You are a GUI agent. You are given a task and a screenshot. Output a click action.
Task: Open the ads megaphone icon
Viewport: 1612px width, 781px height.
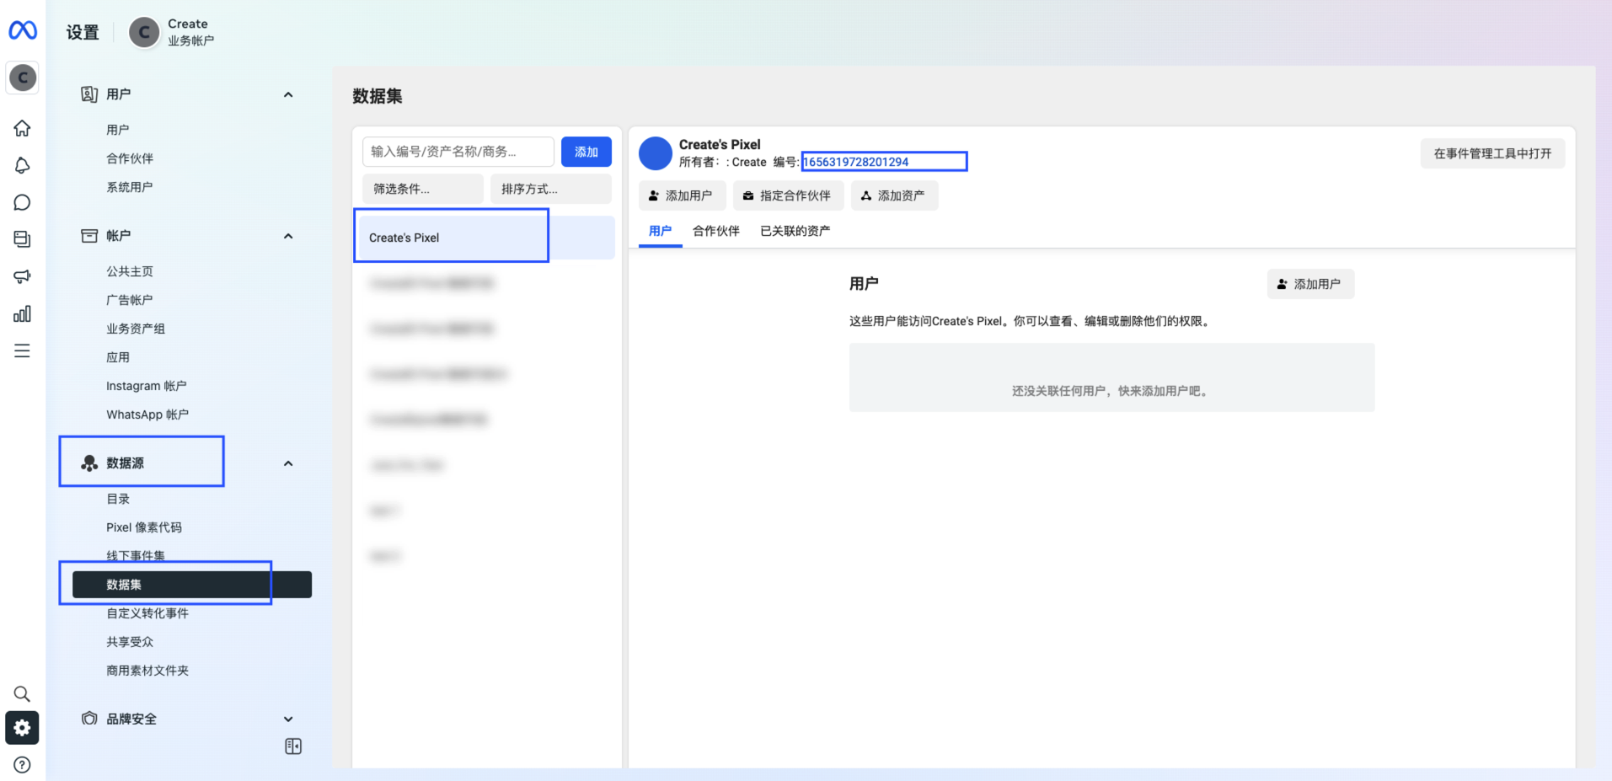(x=23, y=276)
